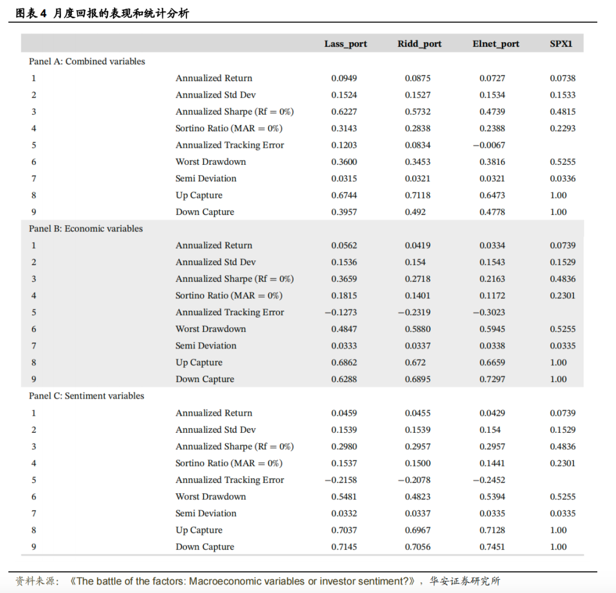616x593 pixels.
Task: Click the cell showing 0.6227
Action: pos(344,112)
